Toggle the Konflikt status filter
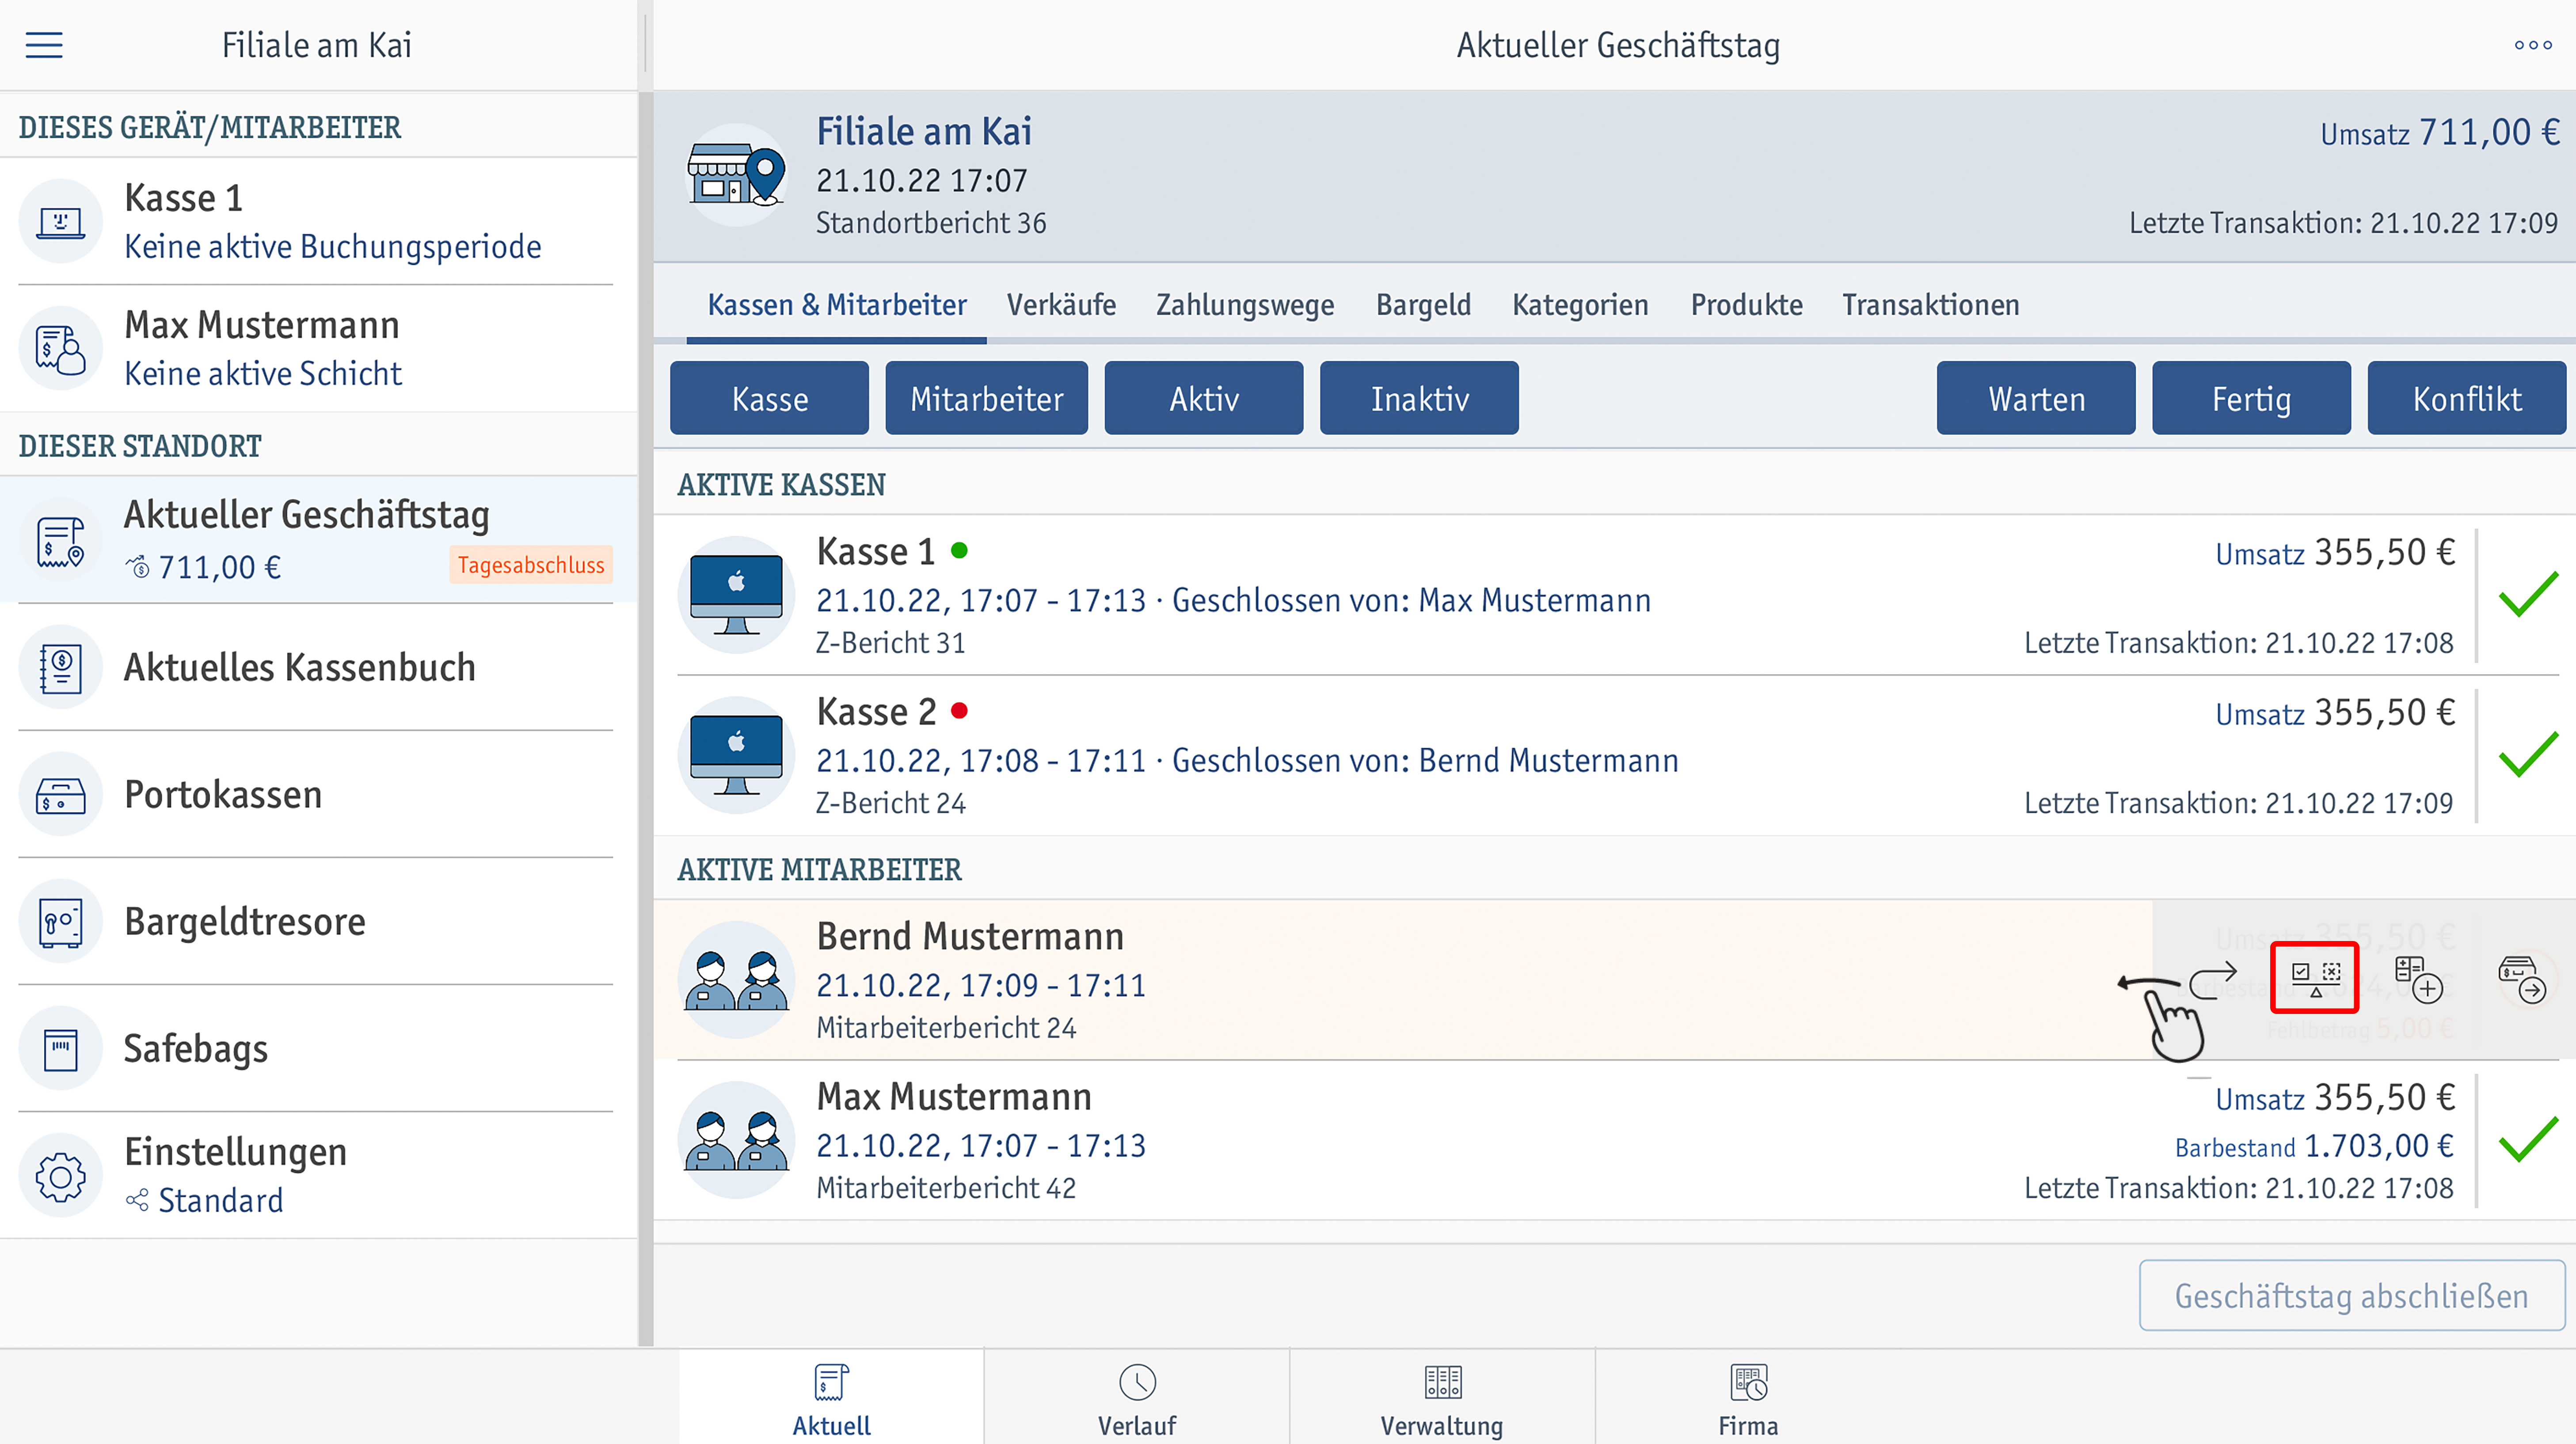The image size is (2576, 1444). (x=2467, y=398)
